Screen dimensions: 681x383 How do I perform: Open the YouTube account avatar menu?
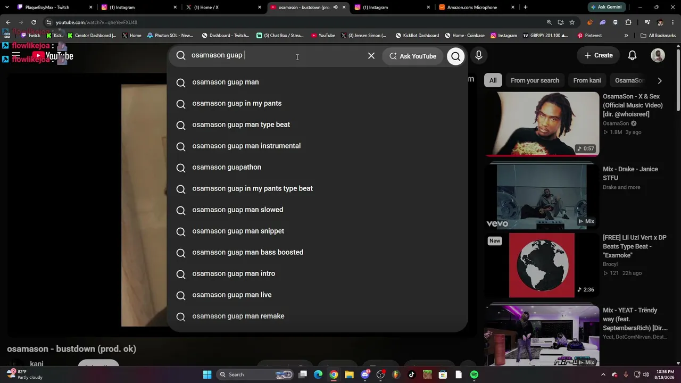(658, 55)
